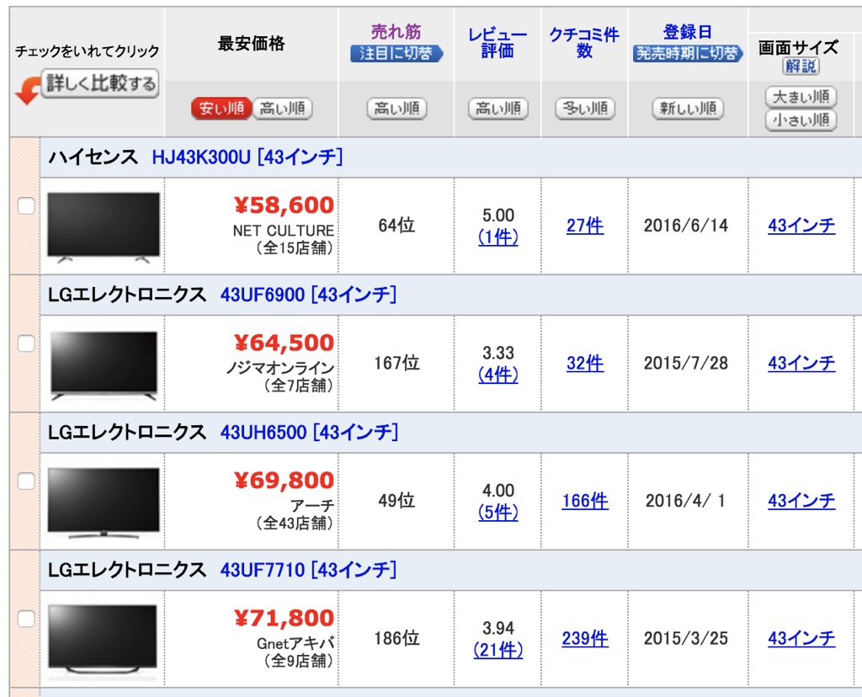Image resolution: width=862 pixels, height=697 pixels.
Task: Open the 解説 screen size explanation link
Action: pyautogui.click(x=800, y=64)
